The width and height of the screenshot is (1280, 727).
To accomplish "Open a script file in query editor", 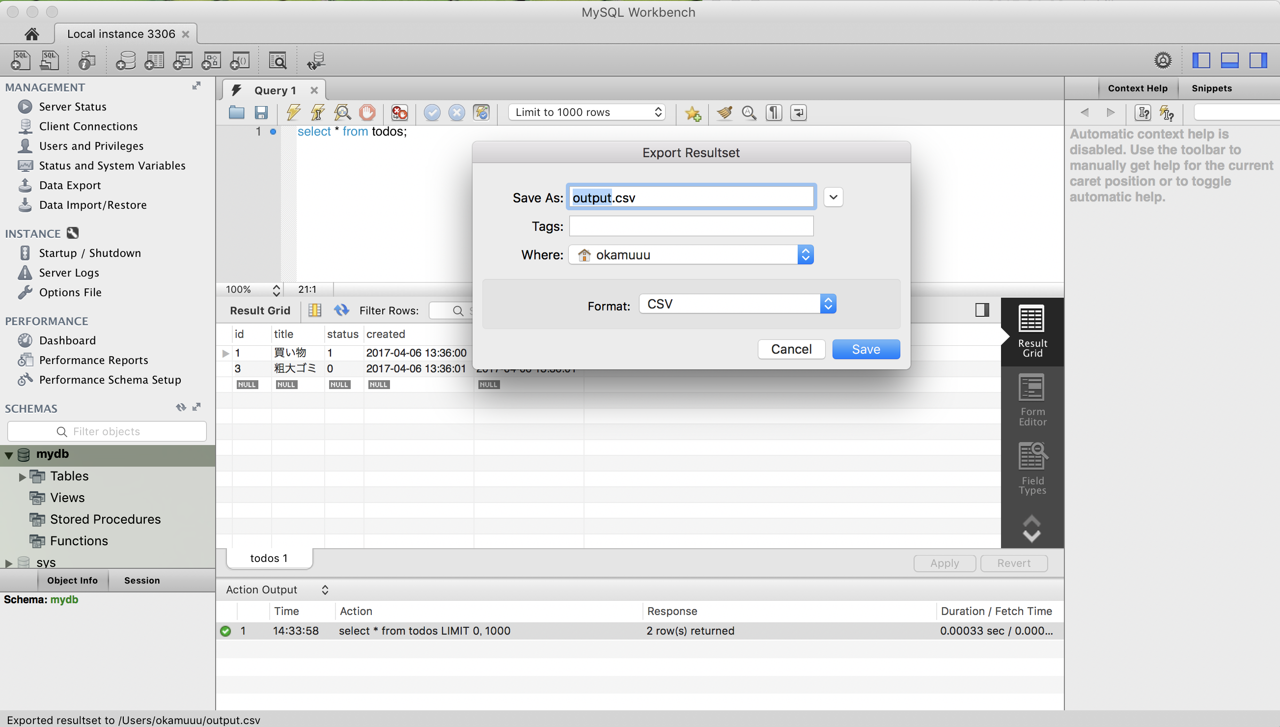I will click(x=237, y=112).
